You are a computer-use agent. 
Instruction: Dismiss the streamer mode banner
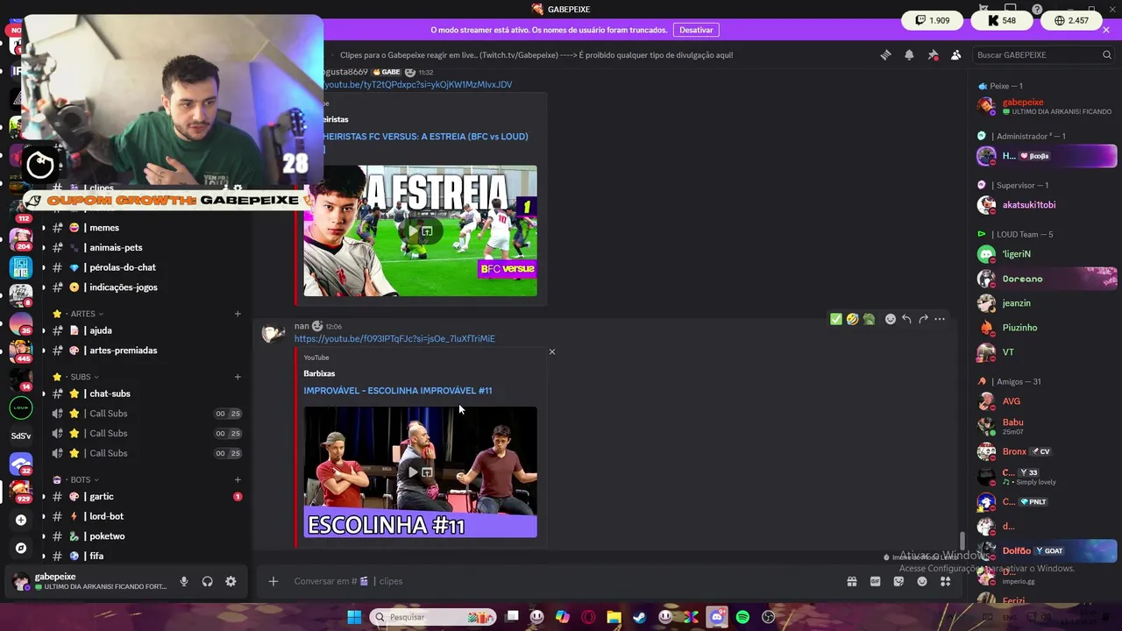pos(1106,30)
